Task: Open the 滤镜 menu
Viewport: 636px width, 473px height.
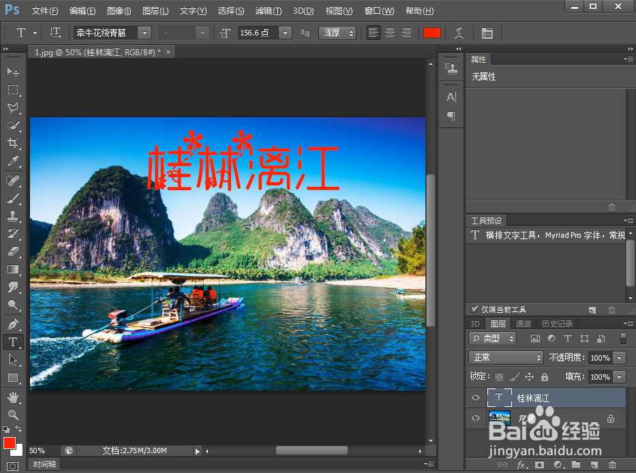Action: pos(267,10)
